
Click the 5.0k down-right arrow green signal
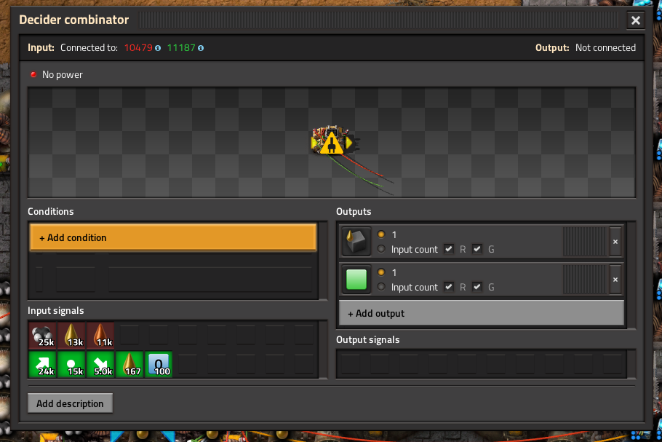coord(101,364)
